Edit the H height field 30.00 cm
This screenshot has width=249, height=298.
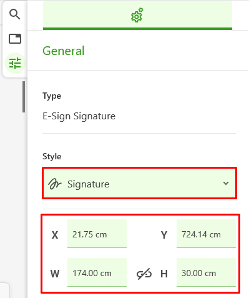click(206, 272)
